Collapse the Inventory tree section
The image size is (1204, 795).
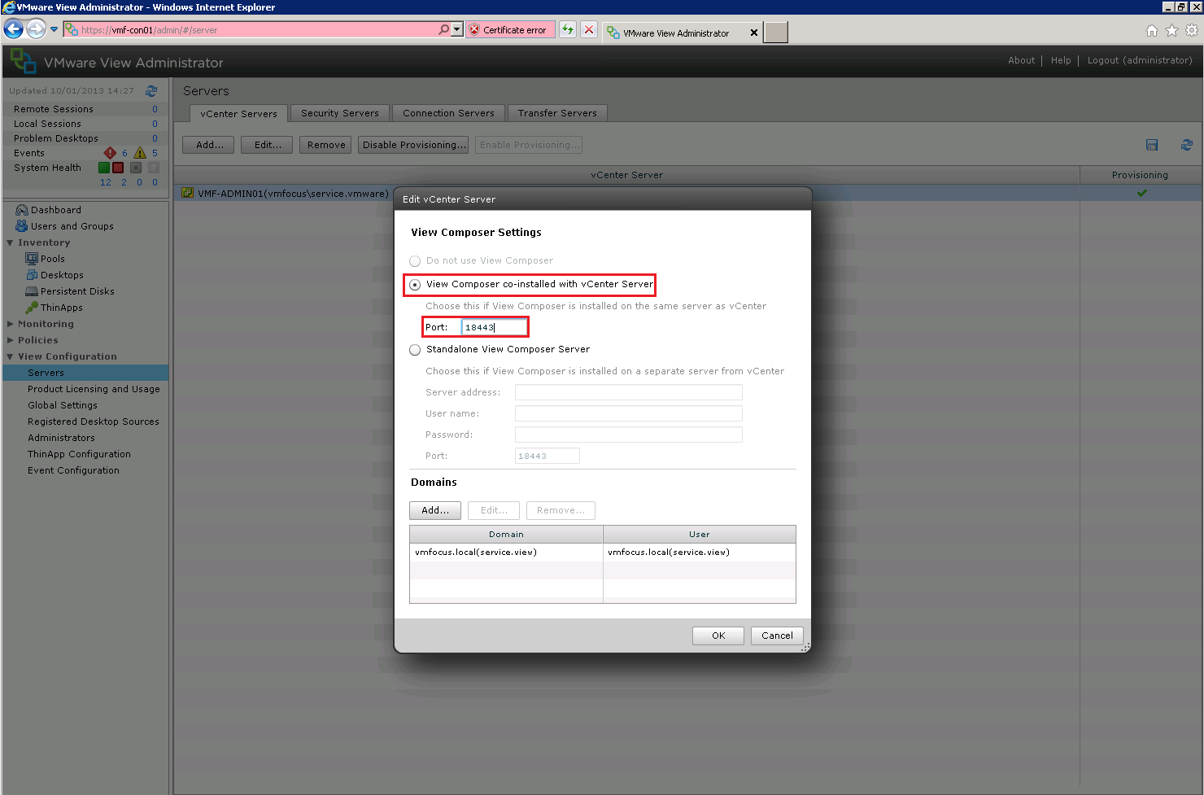click(x=10, y=242)
